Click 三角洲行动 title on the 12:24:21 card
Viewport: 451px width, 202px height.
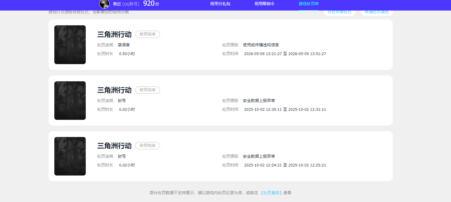tap(114, 146)
